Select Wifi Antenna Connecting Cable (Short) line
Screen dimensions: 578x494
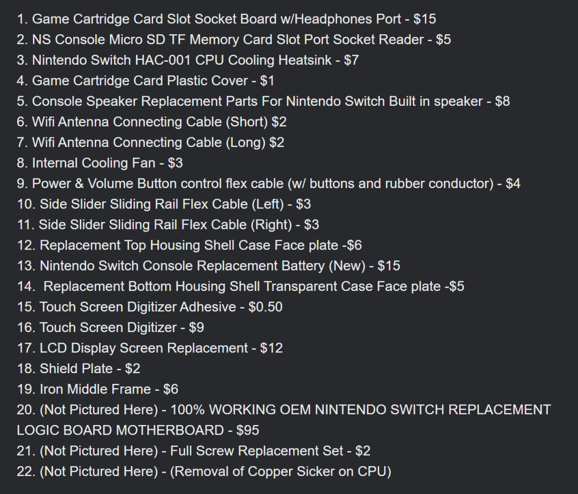(x=151, y=122)
